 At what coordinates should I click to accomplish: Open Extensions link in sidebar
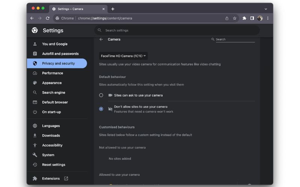pyautogui.click(x=51, y=178)
